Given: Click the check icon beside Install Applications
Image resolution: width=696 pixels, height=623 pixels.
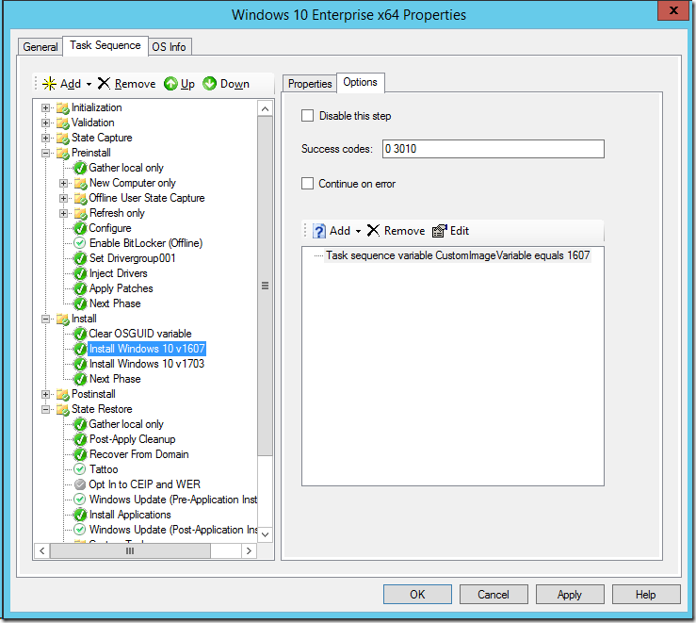Looking at the screenshot, I should pyautogui.click(x=80, y=515).
